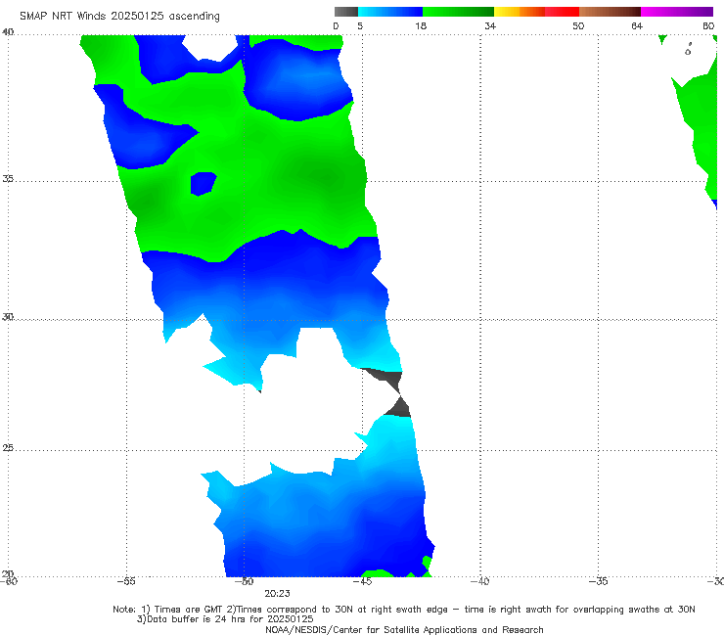Click the 'NOAA/NESDIS/Center for Satellite Applications' credit

404,629
